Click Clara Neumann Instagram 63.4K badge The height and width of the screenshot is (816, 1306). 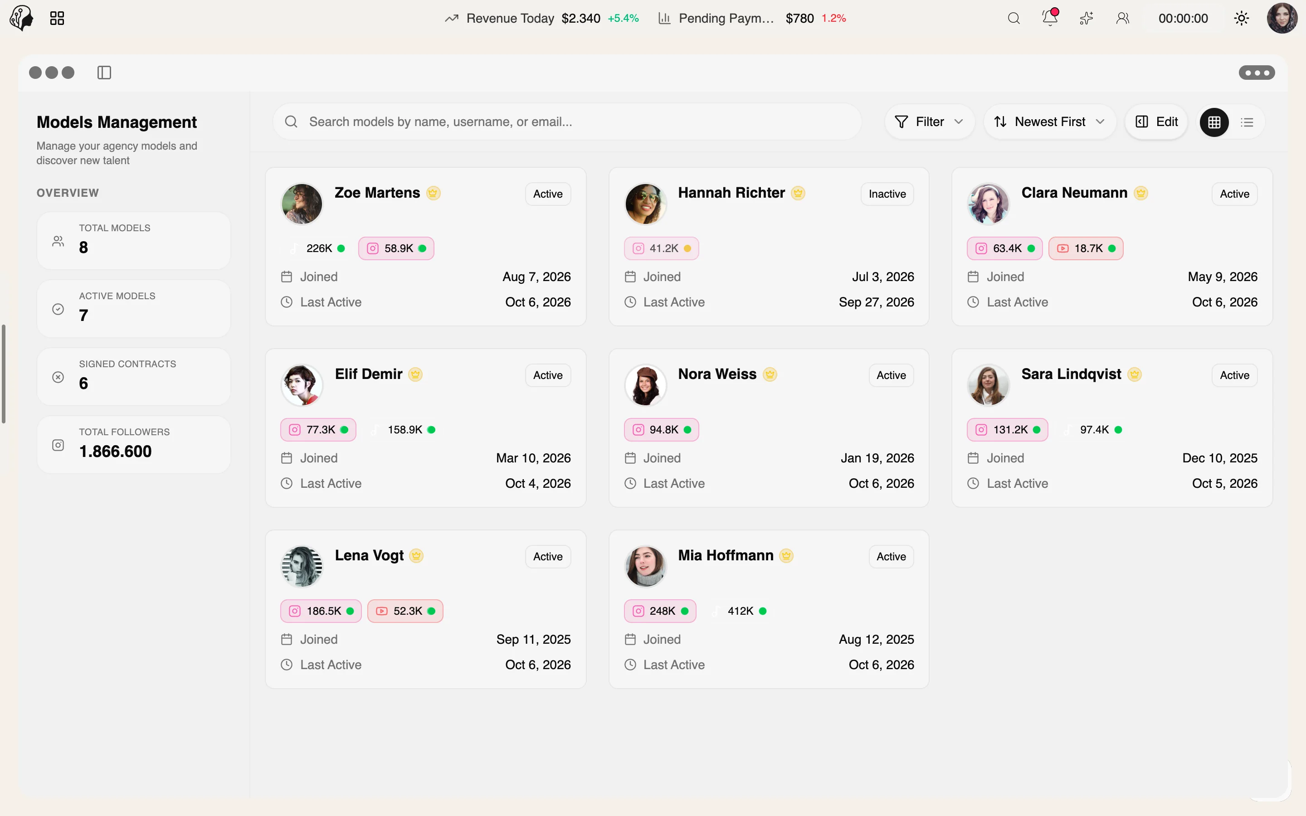tap(1005, 248)
